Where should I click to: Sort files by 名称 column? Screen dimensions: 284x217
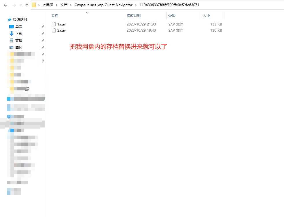(55, 16)
